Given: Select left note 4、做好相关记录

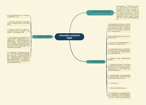Looking at the screenshot, I should tap(18, 57).
